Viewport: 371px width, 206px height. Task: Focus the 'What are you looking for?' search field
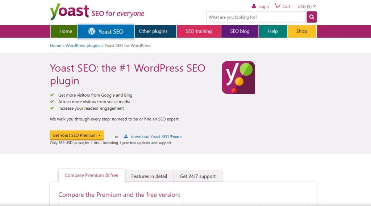[256, 17]
